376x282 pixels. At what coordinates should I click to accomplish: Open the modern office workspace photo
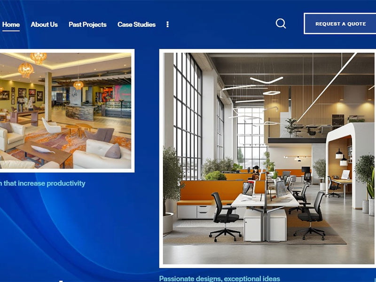(x=267, y=158)
